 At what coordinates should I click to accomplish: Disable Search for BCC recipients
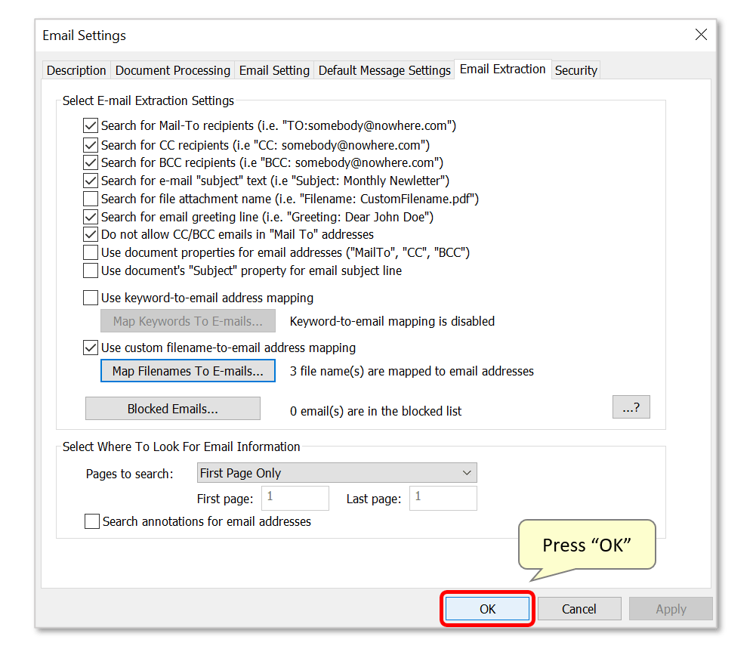91,162
